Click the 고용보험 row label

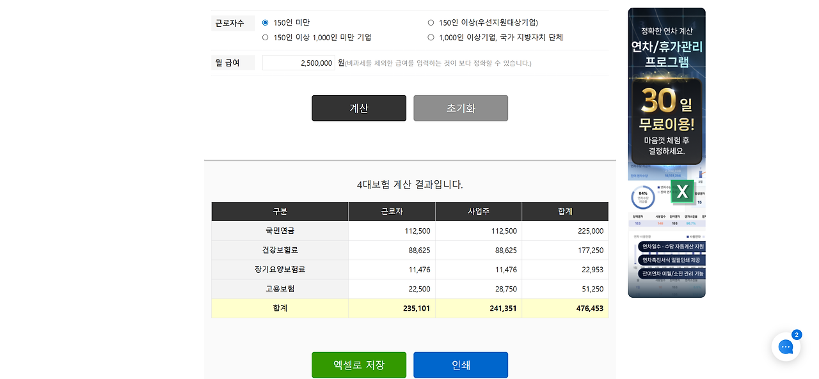(280, 288)
